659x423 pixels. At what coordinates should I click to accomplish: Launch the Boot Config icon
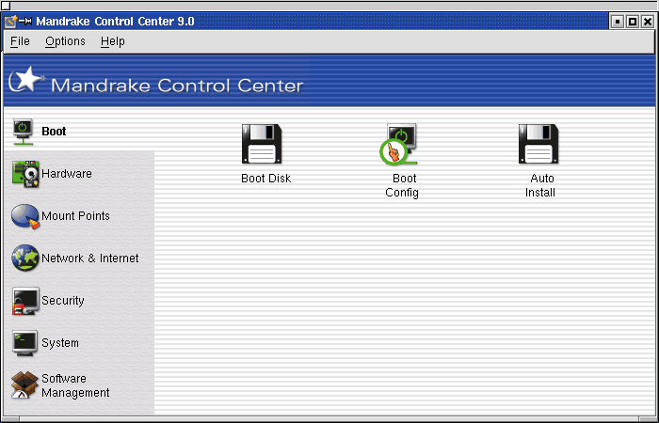click(398, 144)
